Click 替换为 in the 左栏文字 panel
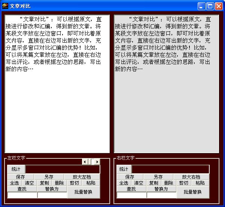Image resolution: width=225 pixels, height=207 pixels. pos(52,189)
